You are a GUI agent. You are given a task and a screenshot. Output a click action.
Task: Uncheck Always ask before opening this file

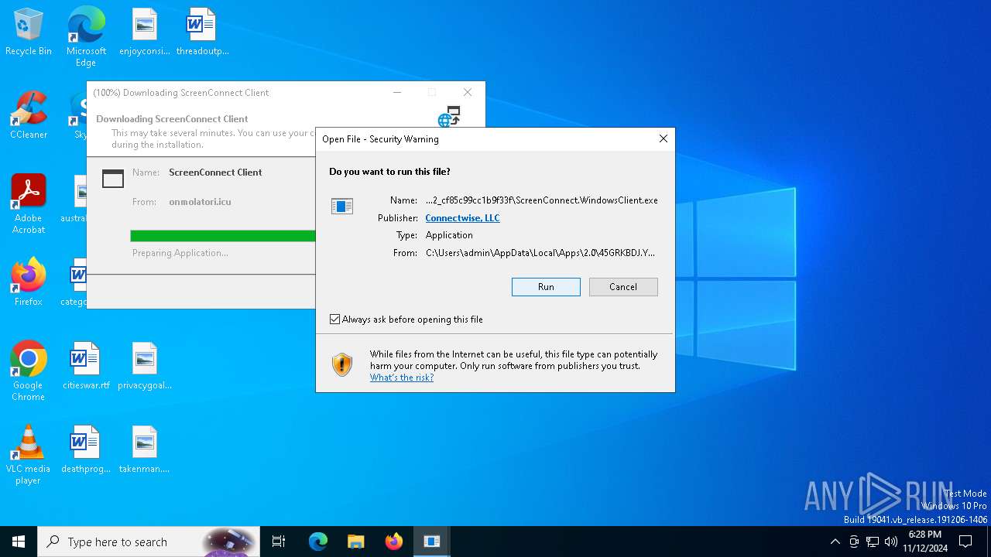click(335, 320)
